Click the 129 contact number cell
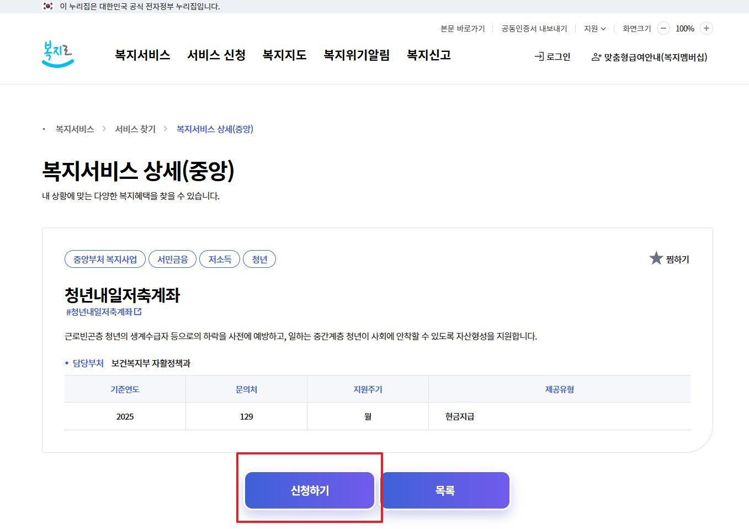The height and width of the screenshot is (529, 749). click(x=246, y=416)
